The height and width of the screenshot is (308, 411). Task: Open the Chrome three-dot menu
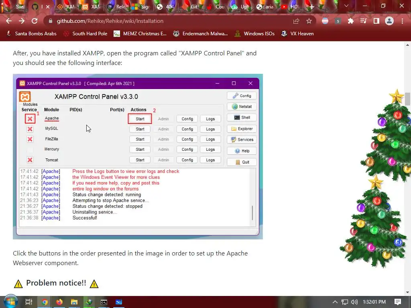coord(402,21)
